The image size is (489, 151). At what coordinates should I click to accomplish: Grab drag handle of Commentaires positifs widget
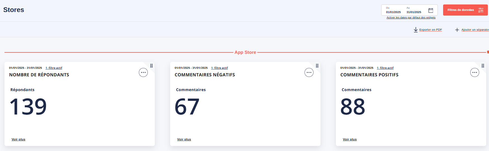point(483,66)
